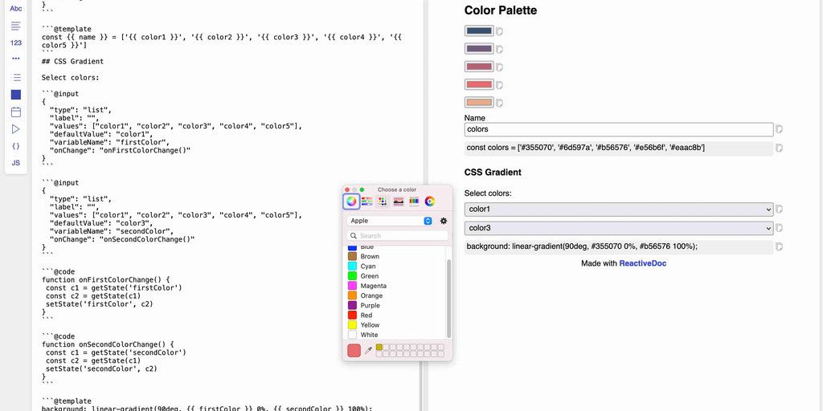Open the #e56b6f coral palette swatch
The height and width of the screenshot is (411, 823).
tap(479, 84)
